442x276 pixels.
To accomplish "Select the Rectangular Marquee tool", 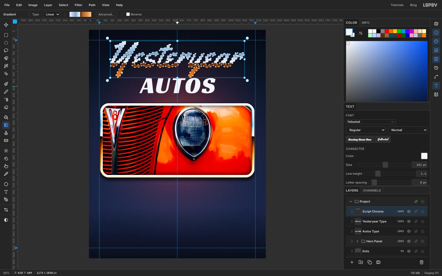I will [6, 35].
